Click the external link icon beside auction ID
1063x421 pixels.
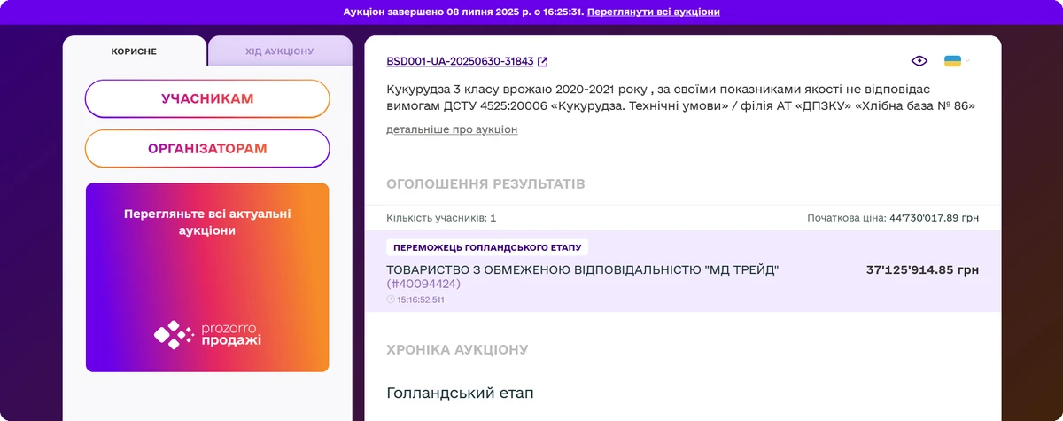point(543,62)
